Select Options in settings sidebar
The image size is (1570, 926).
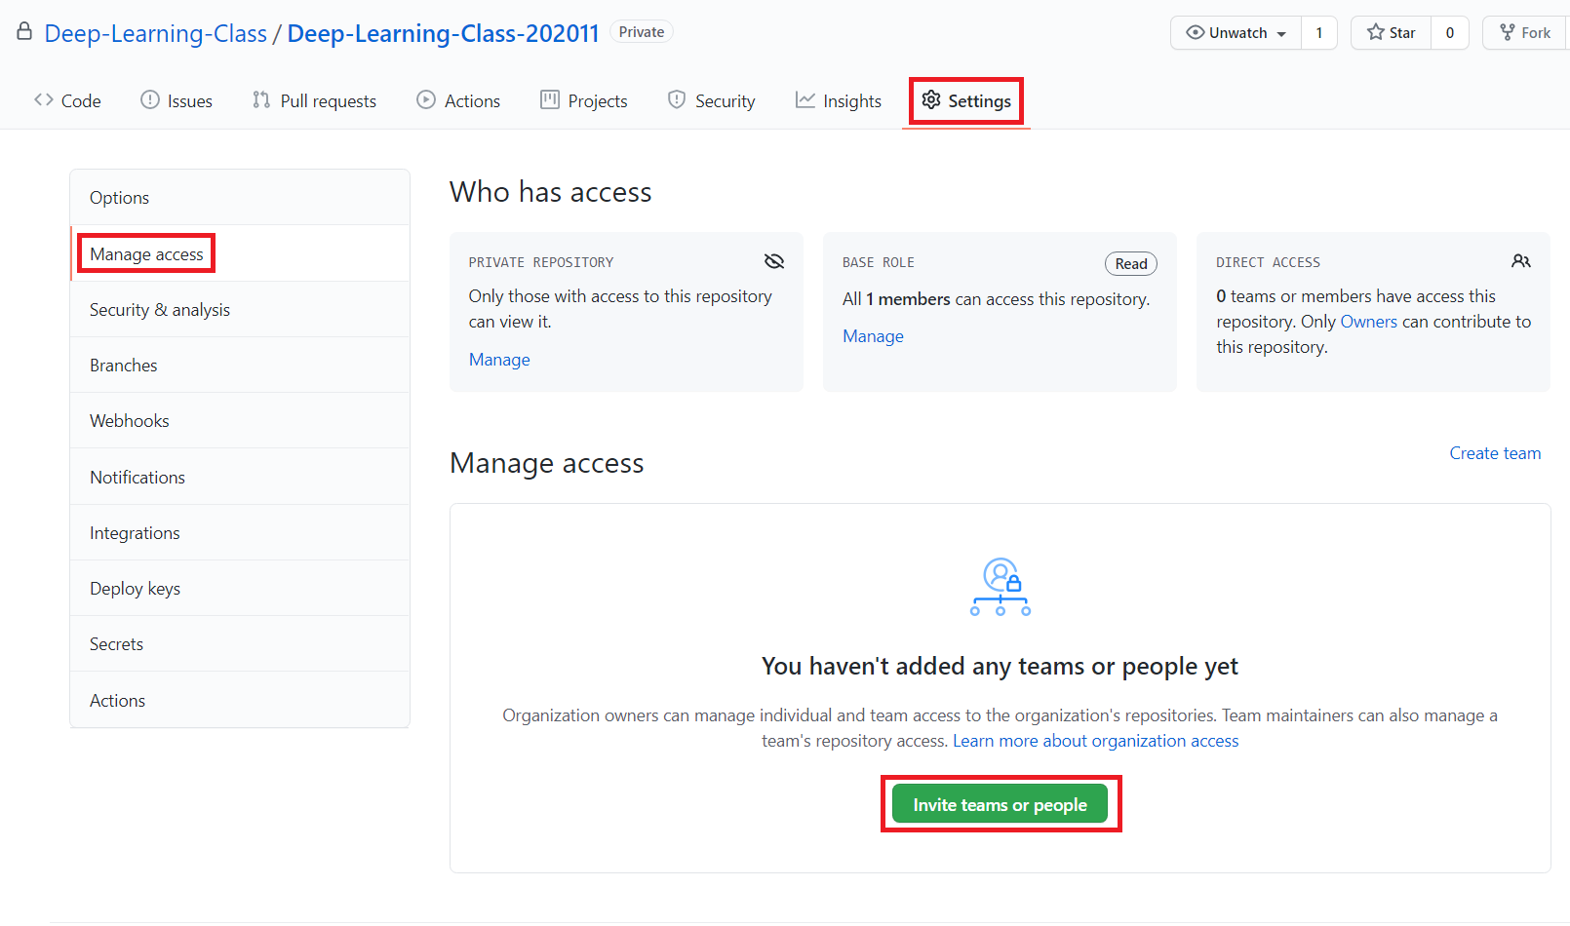pos(240,198)
